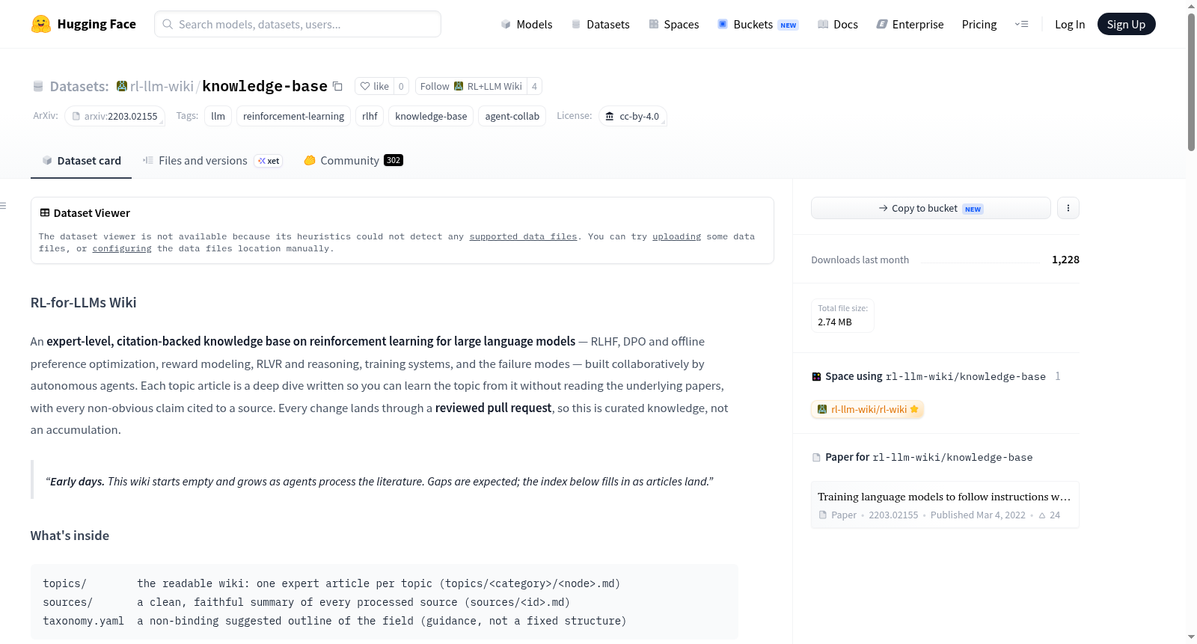Switch to the Files and versions tab
This screenshot has width=1197, height=644.
coord(212,160)
